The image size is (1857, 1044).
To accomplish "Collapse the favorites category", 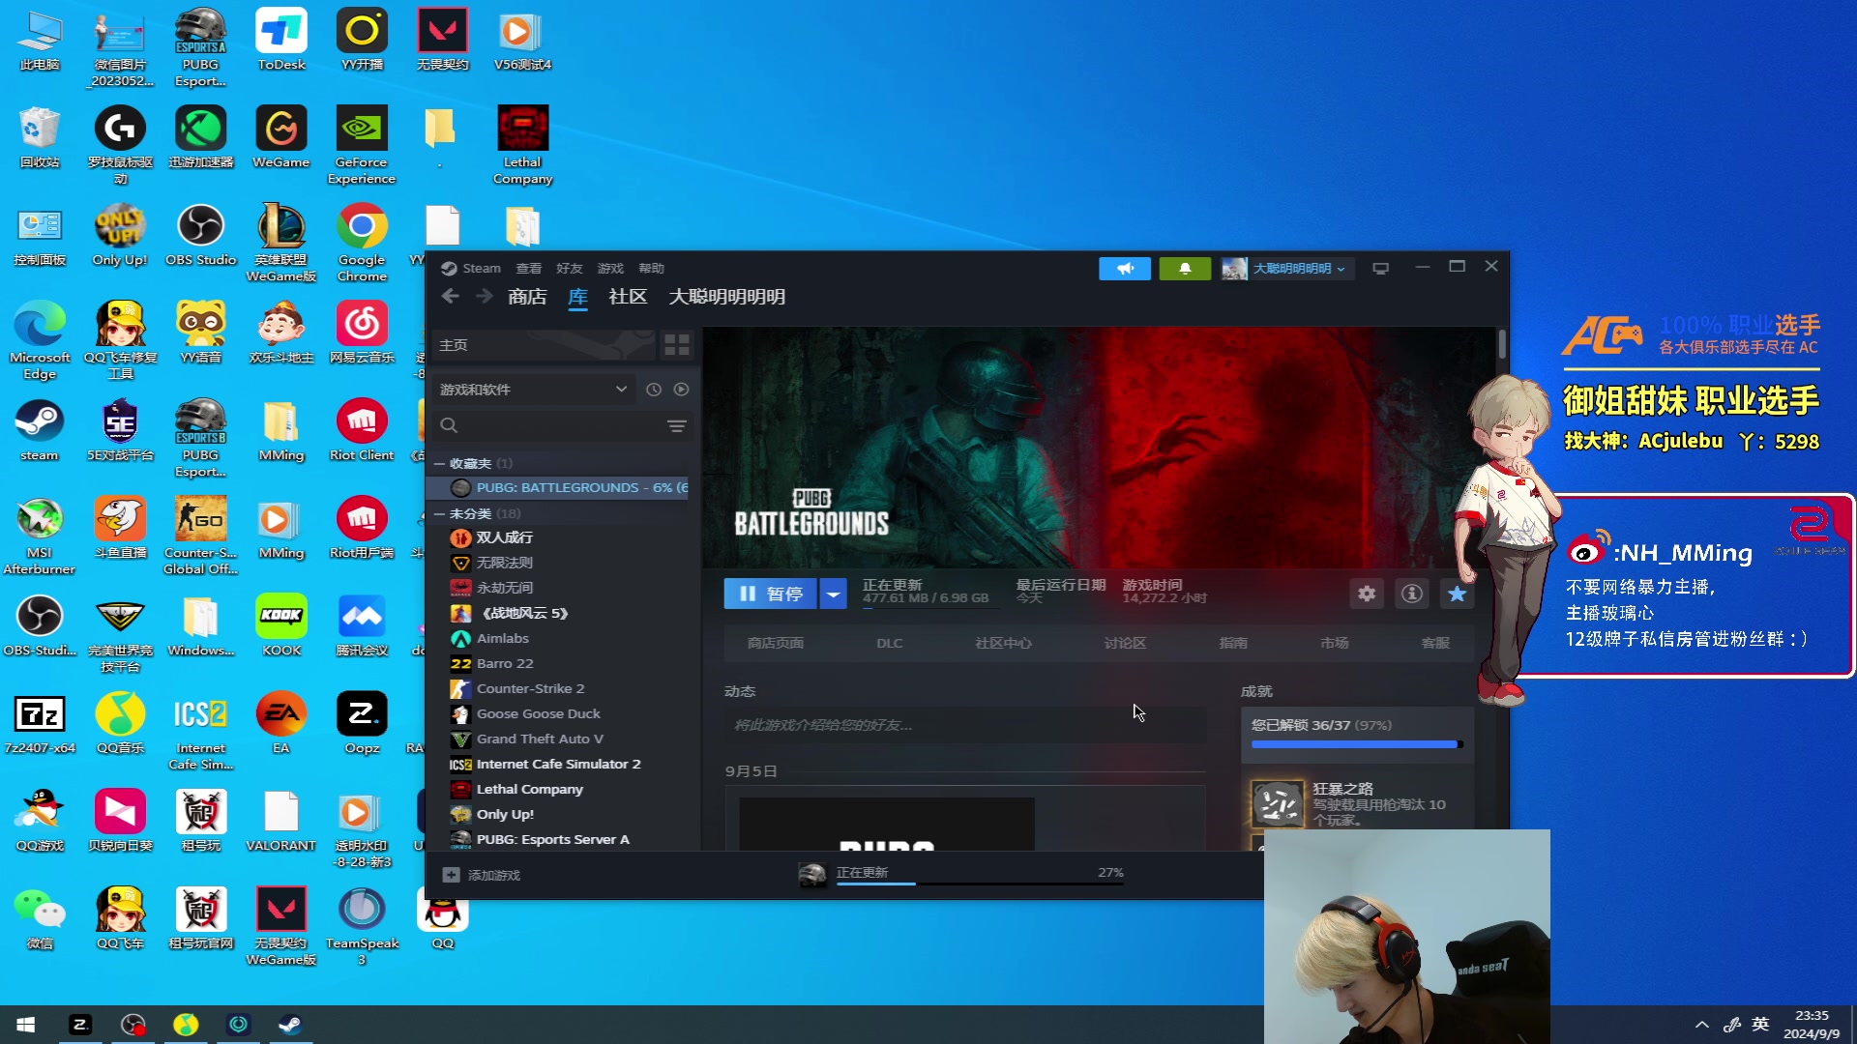I will coord(439,464).
